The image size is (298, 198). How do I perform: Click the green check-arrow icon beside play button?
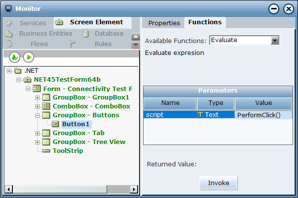[x=14, y=57]
